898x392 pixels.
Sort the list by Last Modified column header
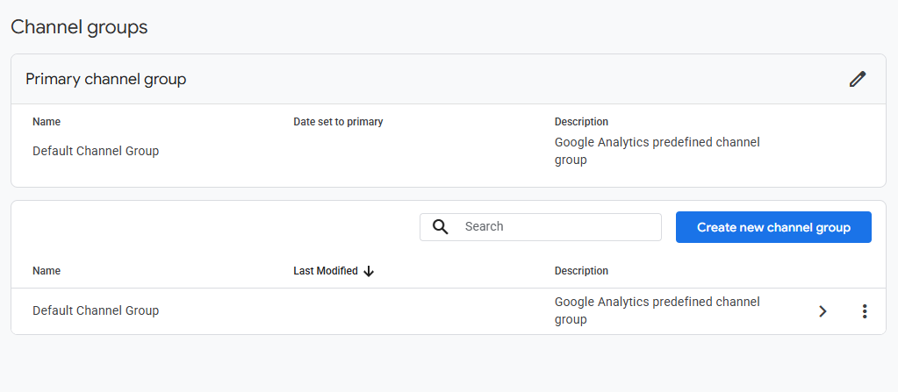coord(326,271)
